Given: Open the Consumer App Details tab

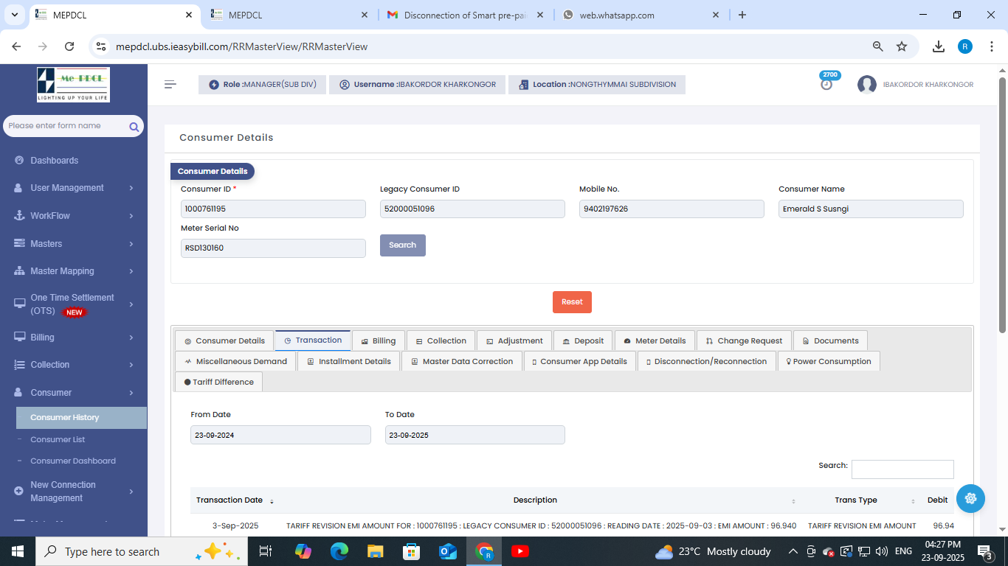Looking at the screenshot, I should pyautogui.click(x=579, y=361).
